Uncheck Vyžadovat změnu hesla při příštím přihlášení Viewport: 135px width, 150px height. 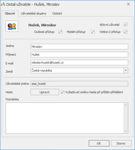click(x=63, y=92)
